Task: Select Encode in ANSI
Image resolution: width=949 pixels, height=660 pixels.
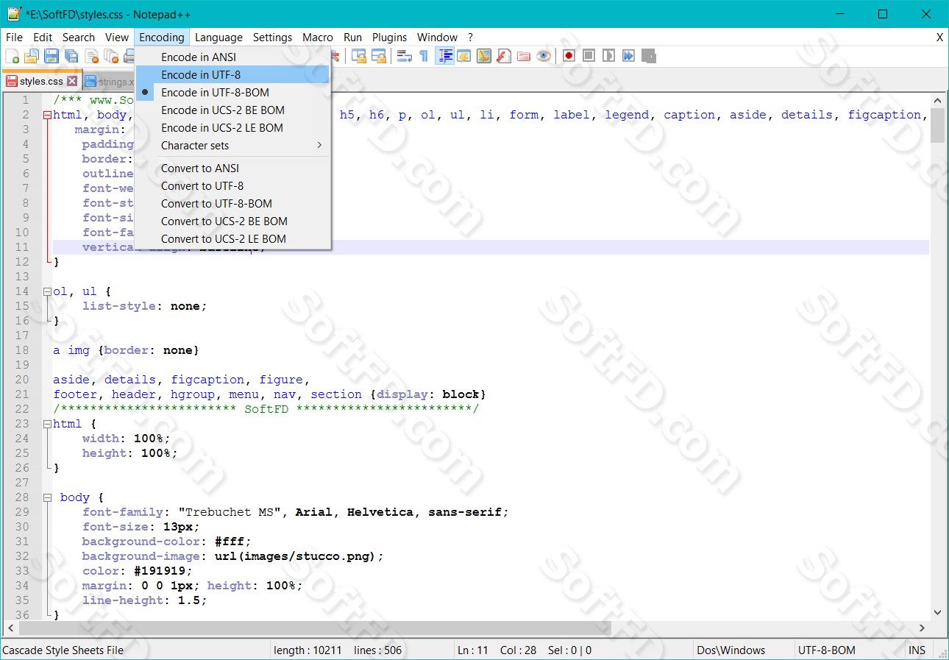Action: click(x=233, y=57)
